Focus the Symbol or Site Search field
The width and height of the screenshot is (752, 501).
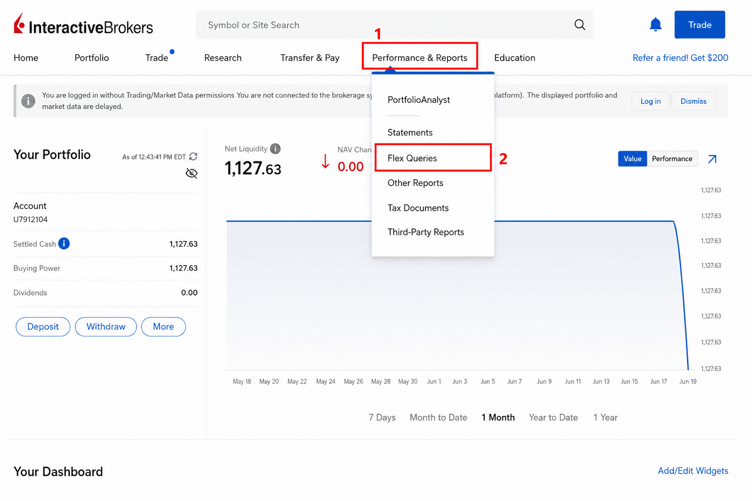click(394, 25)
